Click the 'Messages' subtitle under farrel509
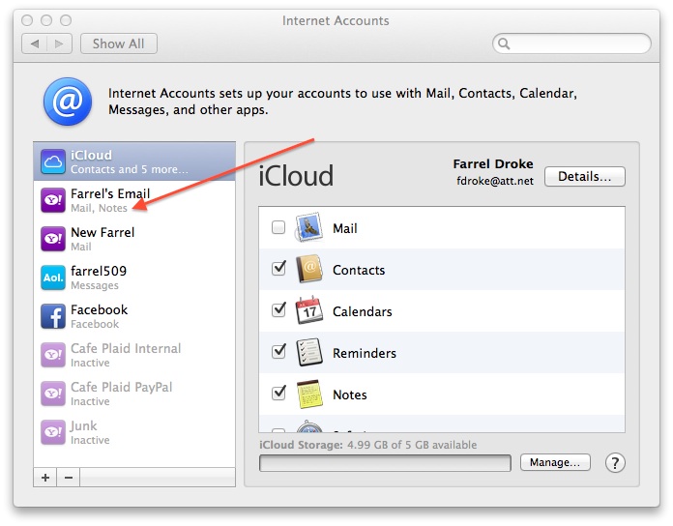Screen dimensions: 673x526 click(95, 285)
